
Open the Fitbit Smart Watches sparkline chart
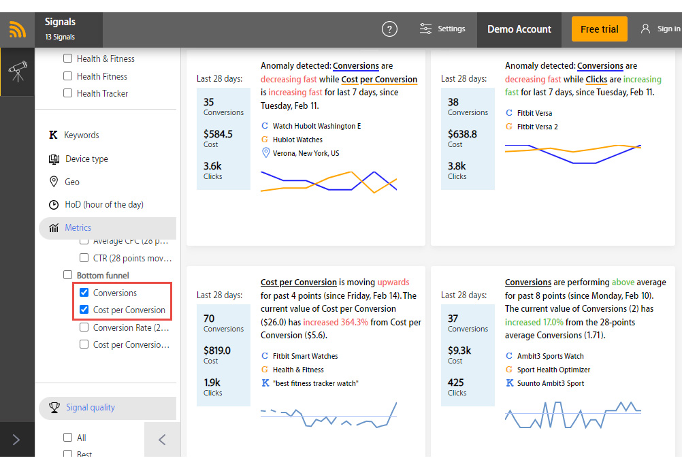329,415
